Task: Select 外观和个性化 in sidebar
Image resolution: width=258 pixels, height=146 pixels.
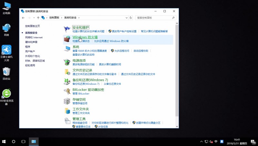Action: (x=33, y=56)
